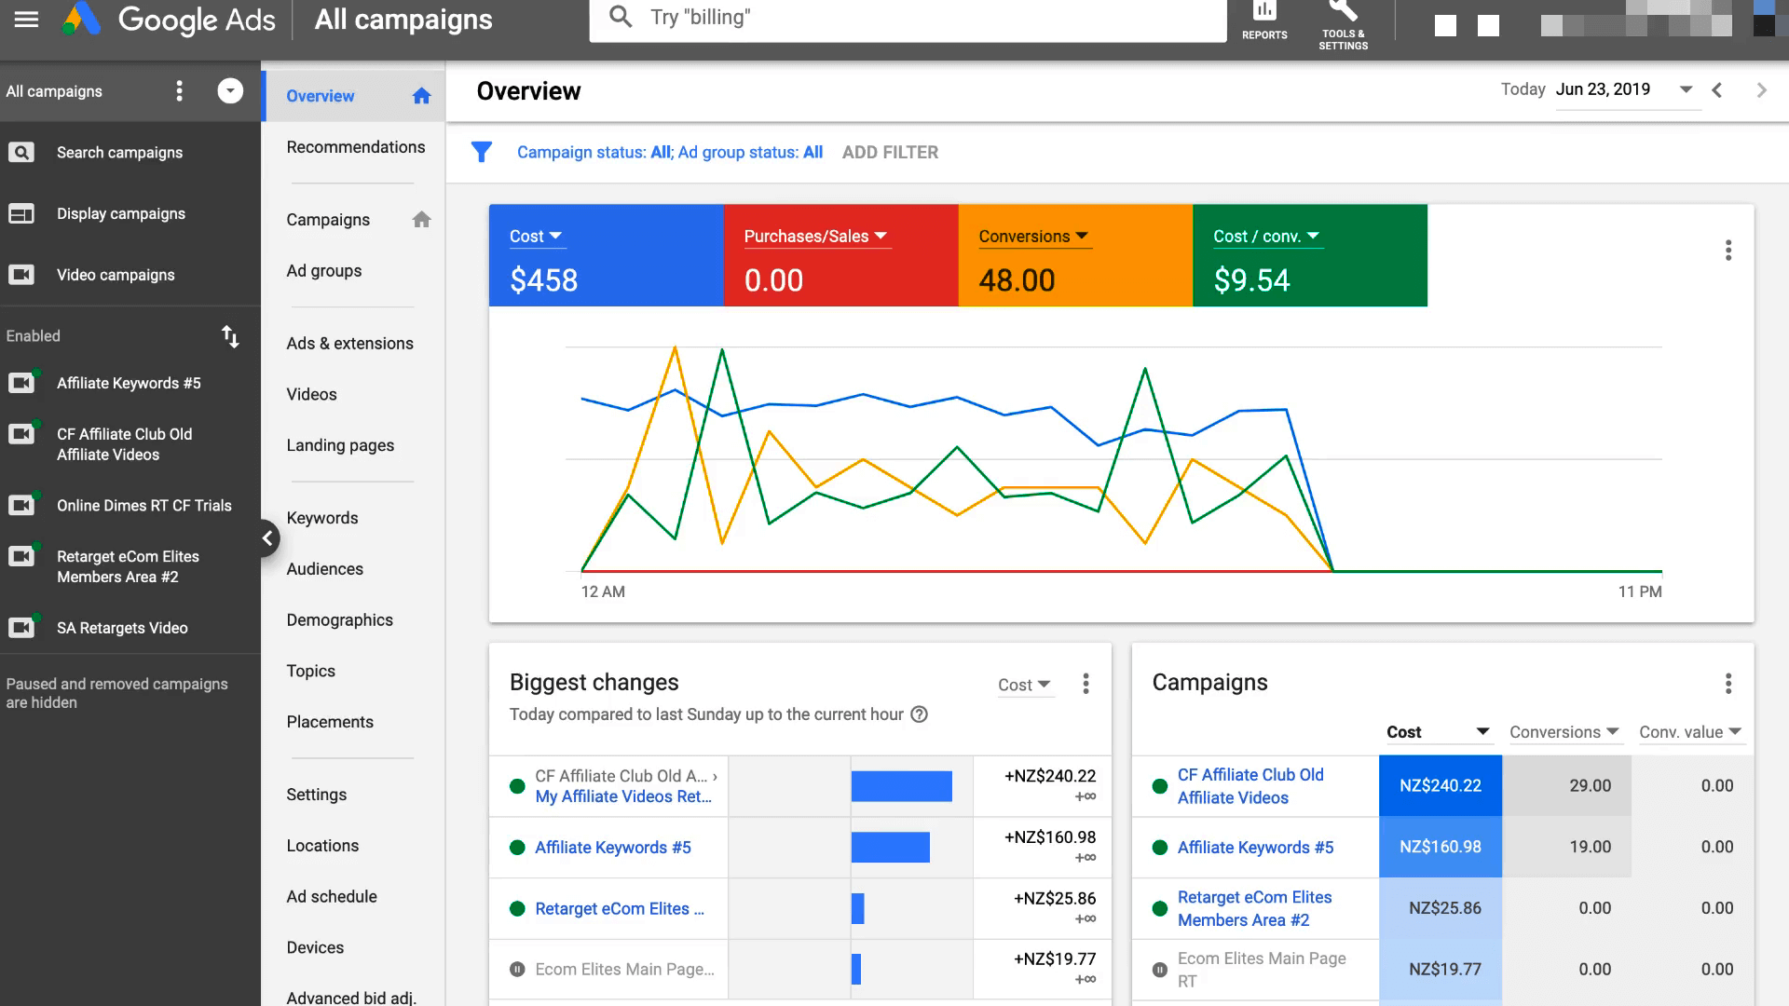1789x1006 pixels.
Task: Open Conv. value column dropdown
Action: [1690, 732]
